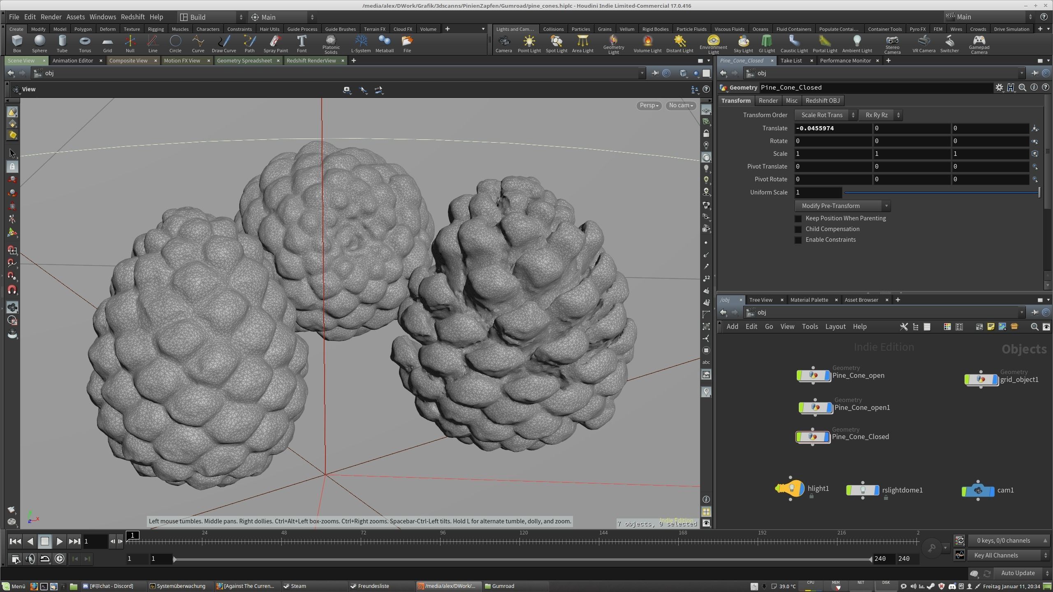Screen dimensions: 1053x592
Task: Select the L-System tool
Action: [x=361, y=44]
